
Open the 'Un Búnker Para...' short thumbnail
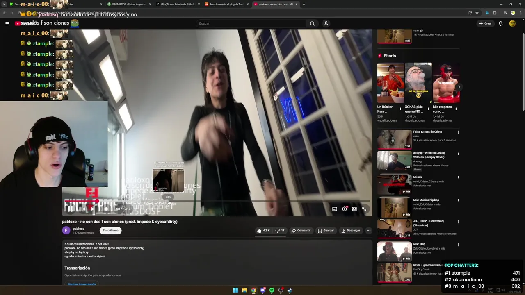(390, 83)
